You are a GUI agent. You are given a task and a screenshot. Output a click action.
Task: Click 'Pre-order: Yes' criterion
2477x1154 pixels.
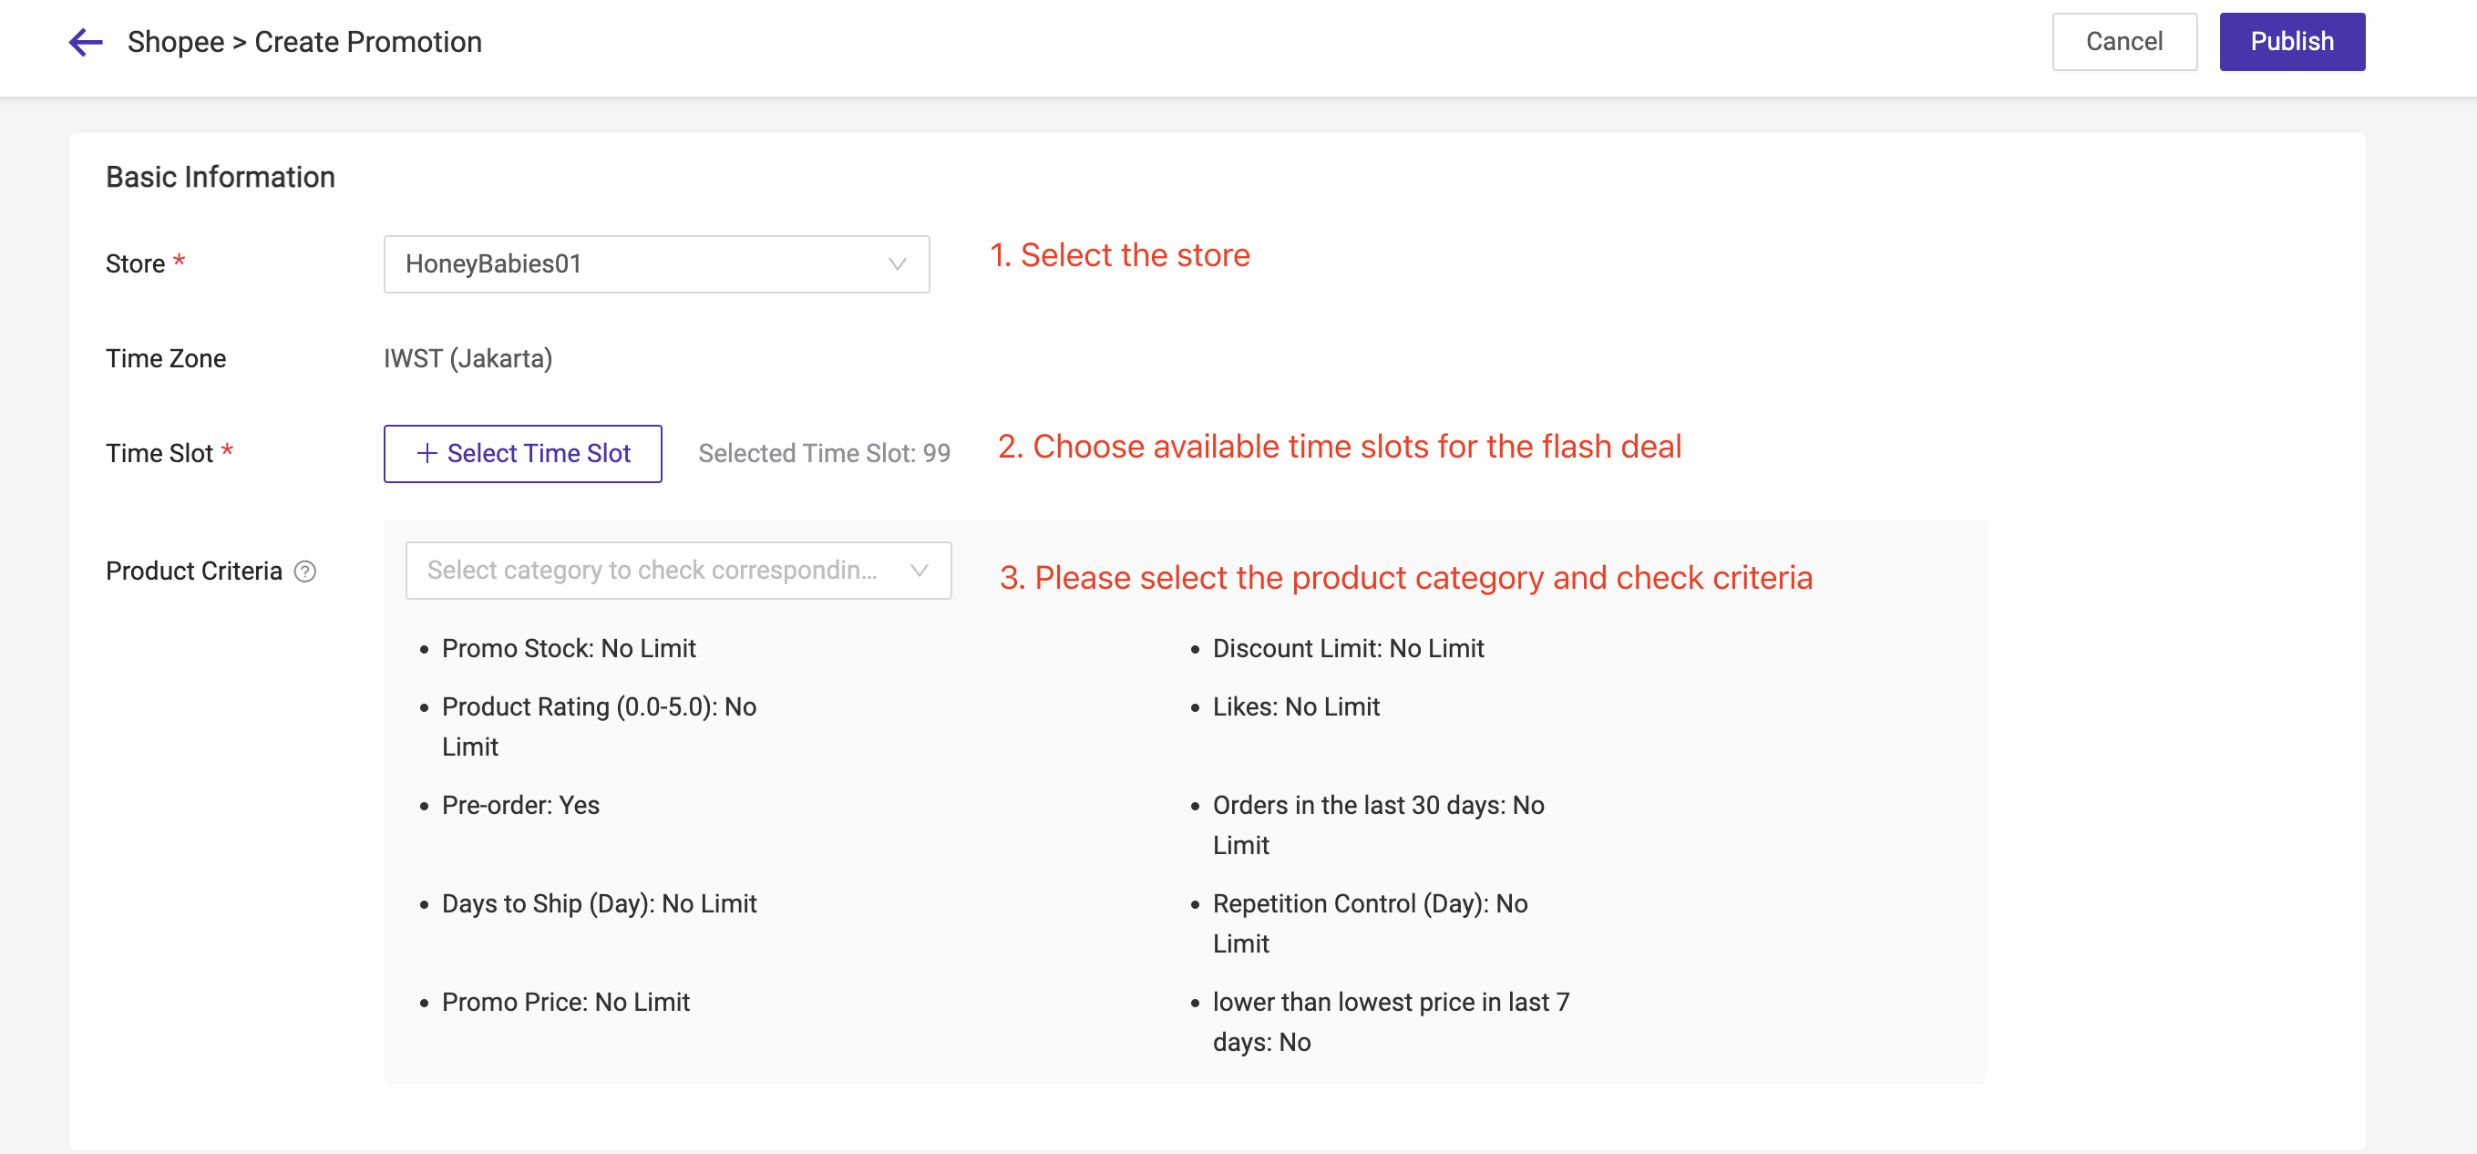coord(520,806)
